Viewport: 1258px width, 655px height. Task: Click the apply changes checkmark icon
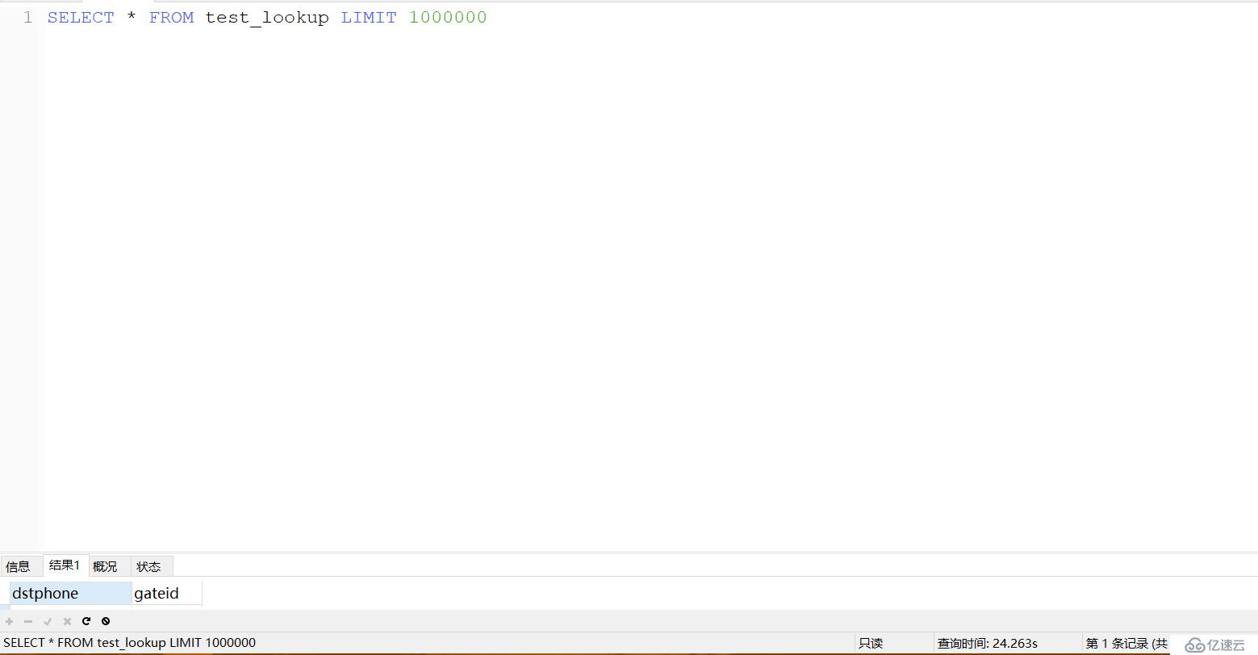pos(48,621)
